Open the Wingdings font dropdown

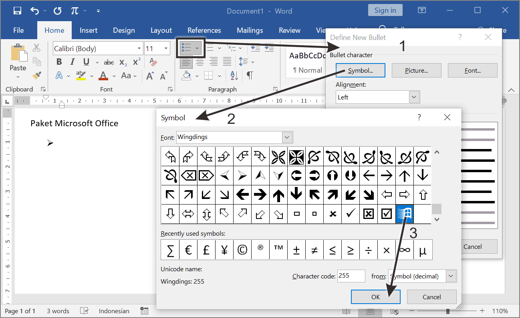pyautogui.click(x=287, y=137)
